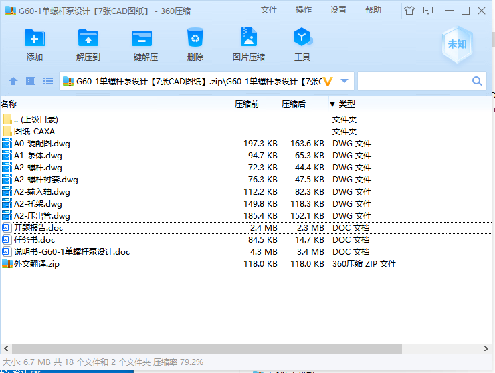Expand the address bar path dropdown
The height and width of the screenshot is (373, 495).
(x=344, y=81)
